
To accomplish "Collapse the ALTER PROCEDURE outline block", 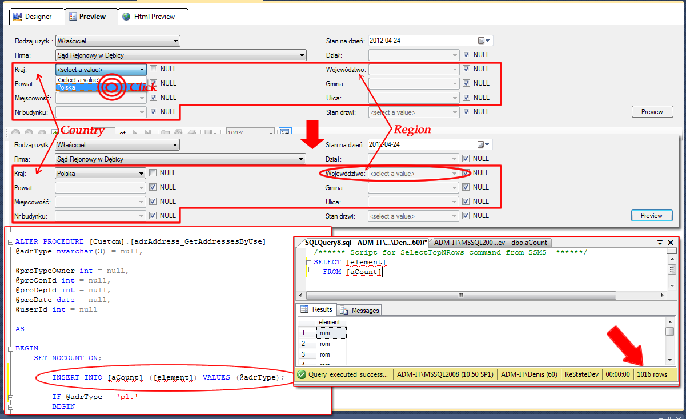I will click(x=10, y=241).
